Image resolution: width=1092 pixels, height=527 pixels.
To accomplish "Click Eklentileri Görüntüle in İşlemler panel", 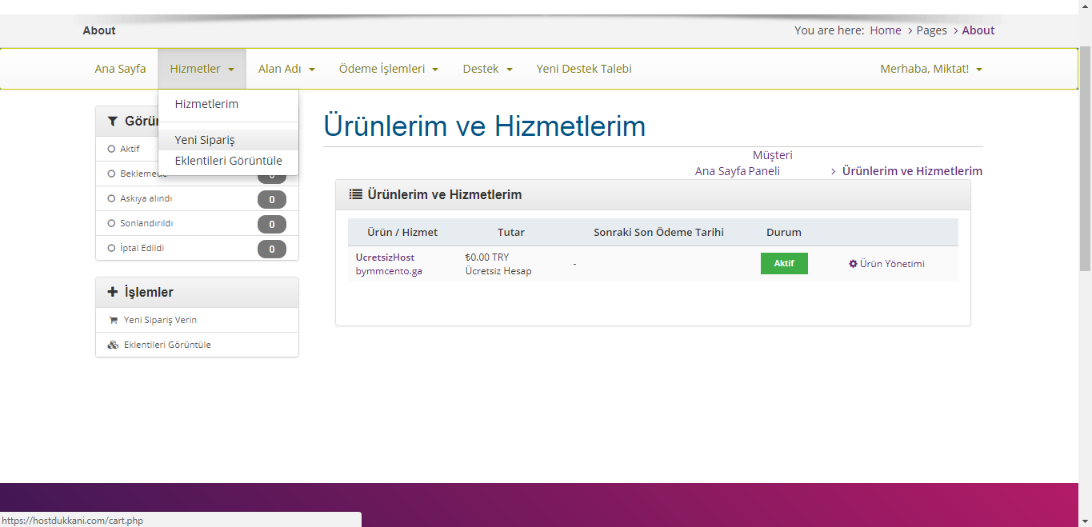I will (197, 345).
